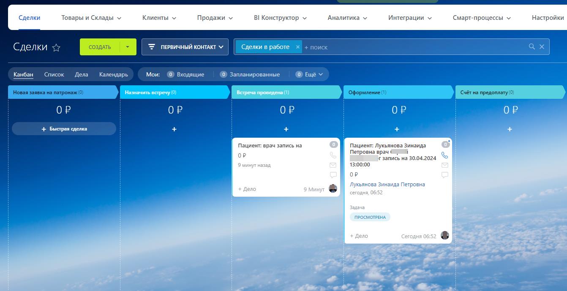Add deal in 'Назначить встречу' column plus icon
The width and height of the screenshot is (567, 291).
(174, 129)
